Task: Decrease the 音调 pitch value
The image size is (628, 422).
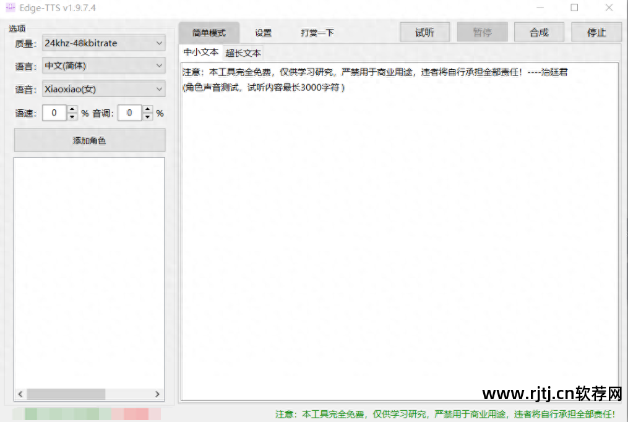Action: pos(147,116)
